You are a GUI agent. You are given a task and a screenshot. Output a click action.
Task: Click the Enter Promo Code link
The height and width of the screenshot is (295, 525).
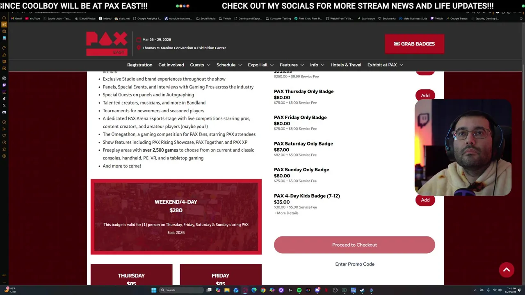(x=355, y=264)
